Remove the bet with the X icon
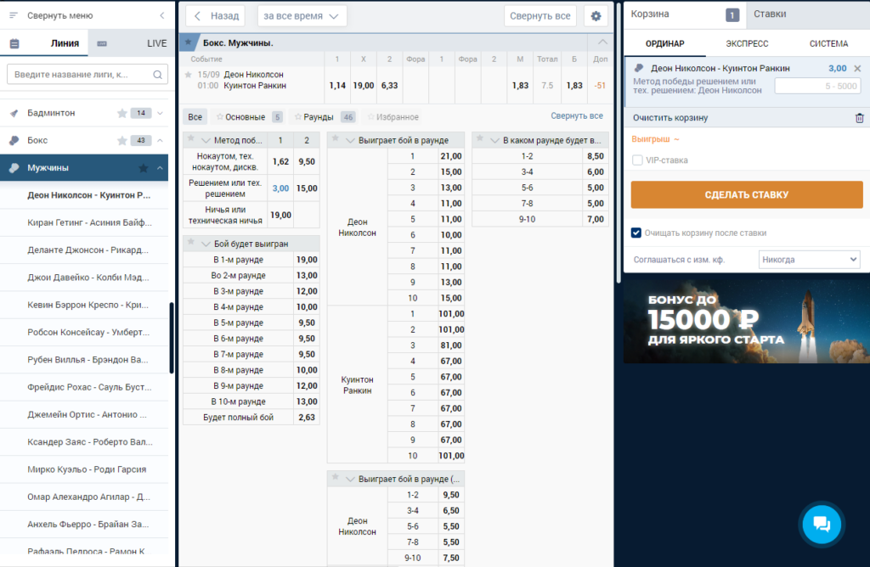Screen dimensions: 870x567 coord(857,69)
